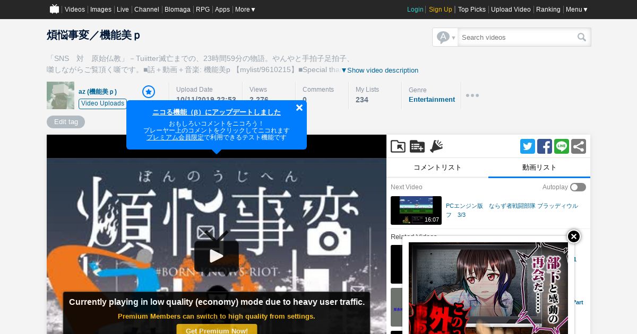Open the Blomaga section
637x334 pixels.
coord(177,10)
